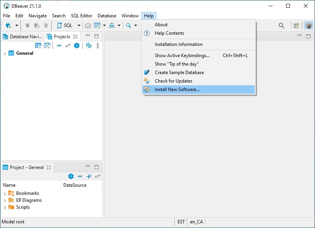
Task: Click the dashboard gauge icon in toolbar
Action: [x=88, y=25]
